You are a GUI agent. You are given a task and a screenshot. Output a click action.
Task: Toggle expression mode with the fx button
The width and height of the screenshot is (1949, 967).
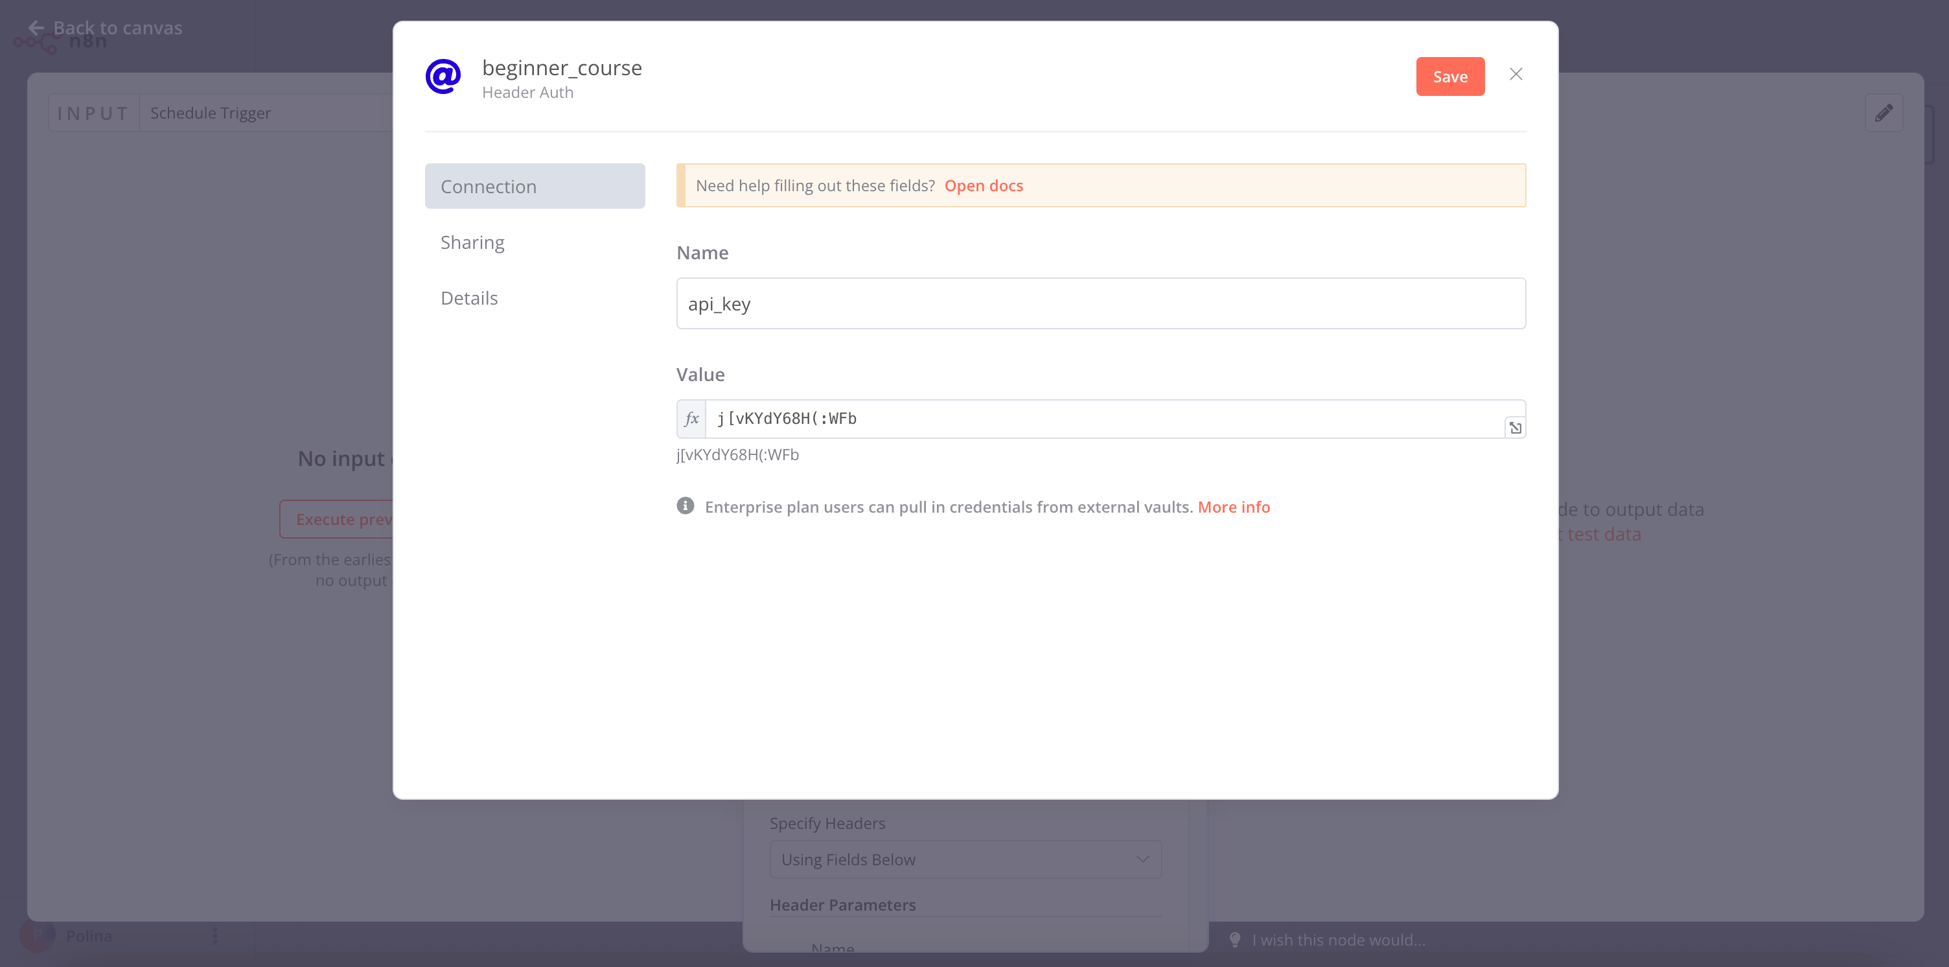click(x=690, y=419)
